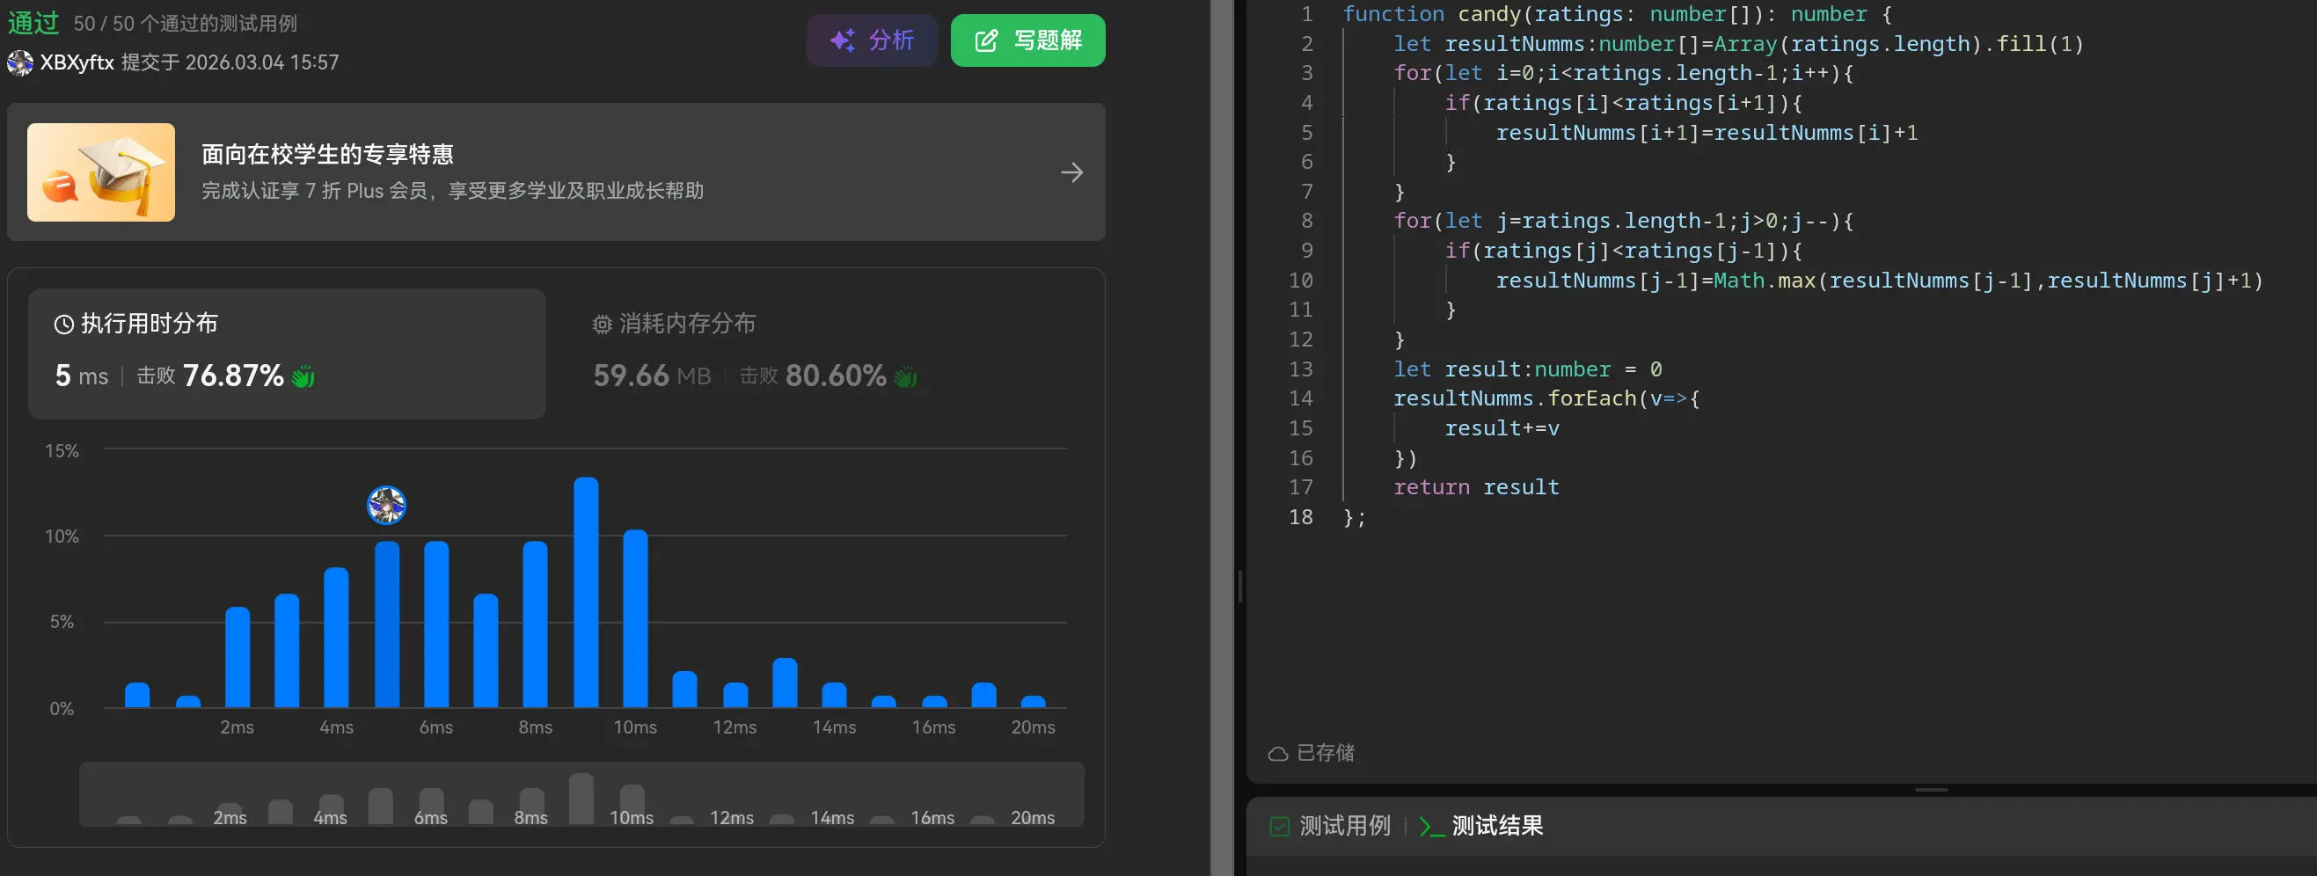Click the clock icon beside 执行用时分布
Image resolution: width=2317 pixels, height=876 pixels.
pos(64,325)
